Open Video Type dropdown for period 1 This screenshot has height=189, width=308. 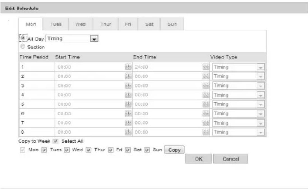[x=238, y=67]
